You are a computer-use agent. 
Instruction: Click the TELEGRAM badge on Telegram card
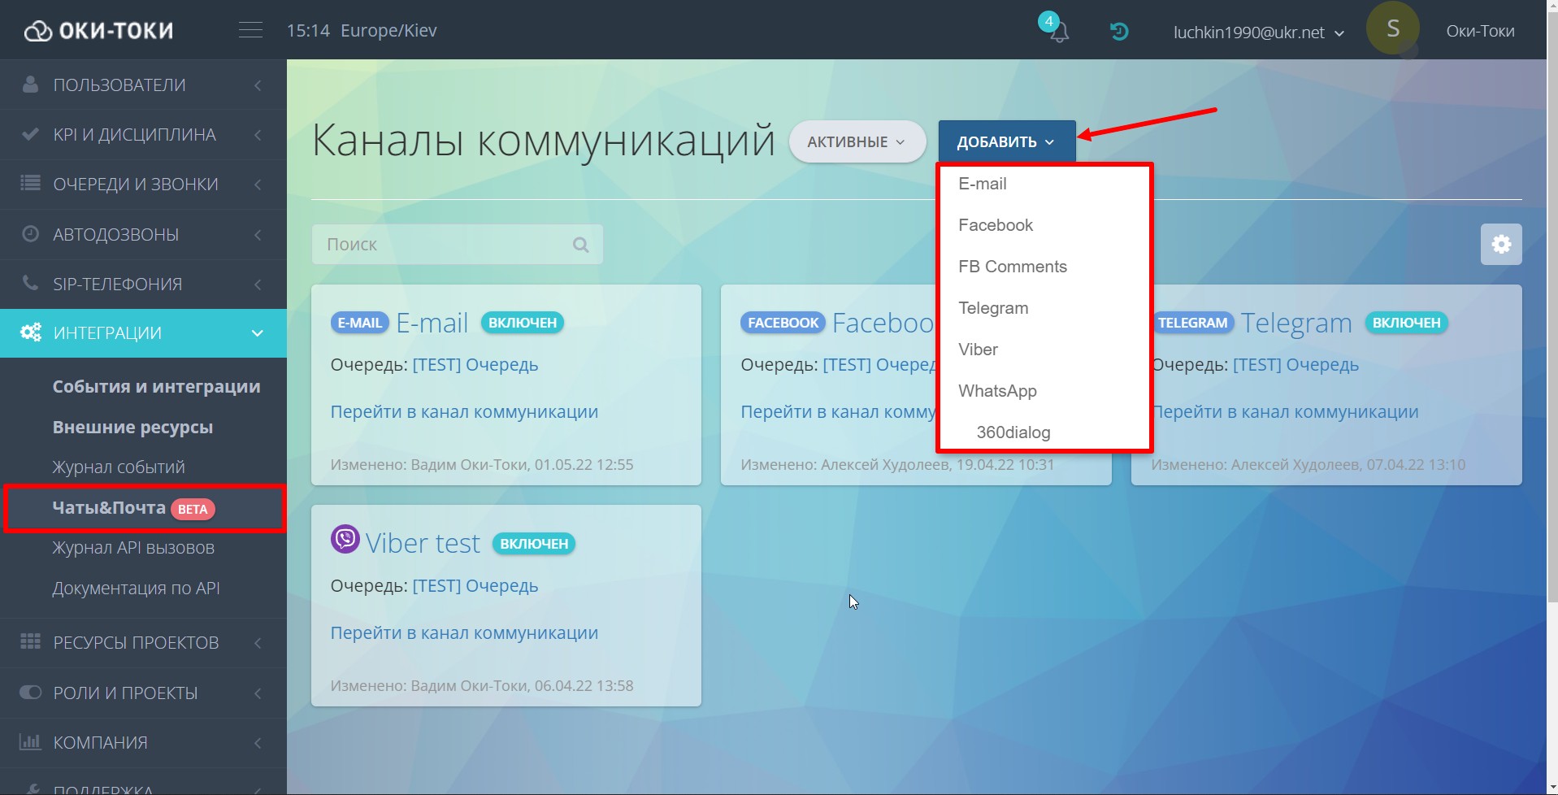pyautogui.click(x=1192, y=323)
